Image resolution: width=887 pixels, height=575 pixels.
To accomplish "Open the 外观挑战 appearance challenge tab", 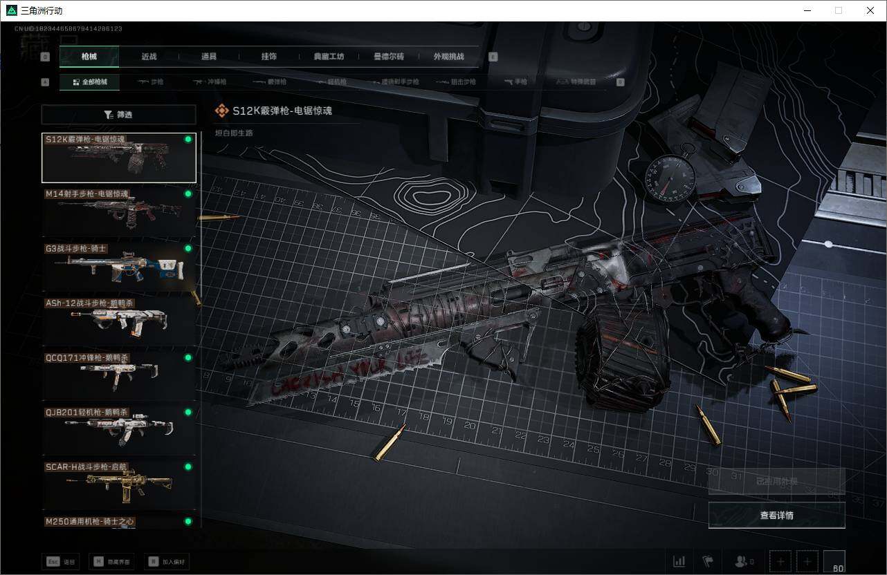I will coord(449,57).
